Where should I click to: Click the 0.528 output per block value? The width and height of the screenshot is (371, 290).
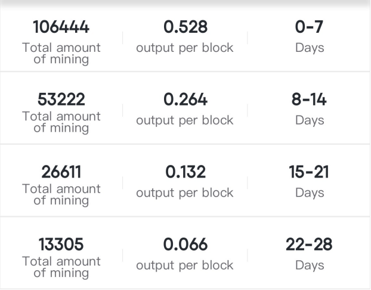point(185,27)
